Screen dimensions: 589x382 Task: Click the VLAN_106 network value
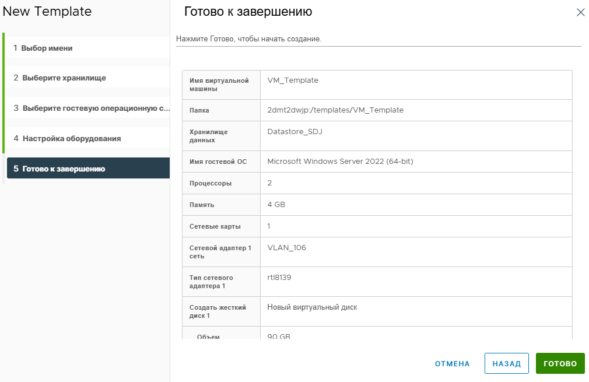click(286, 248)
